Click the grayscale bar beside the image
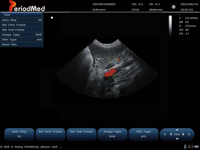 170,26
